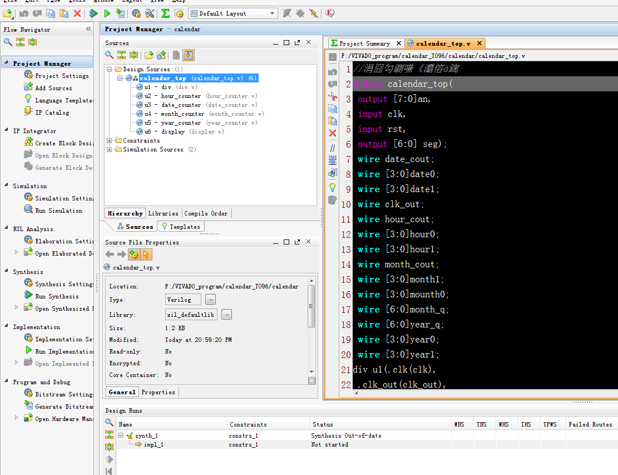
Task: Expand the Constraints folder in Sources tree
Action: 110,140
